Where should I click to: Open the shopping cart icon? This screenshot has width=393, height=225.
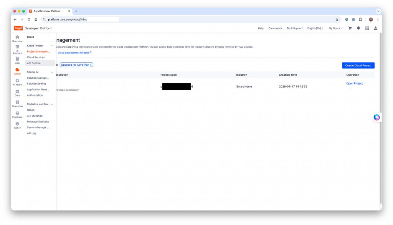pyautogui.click(x=350, y=28)
